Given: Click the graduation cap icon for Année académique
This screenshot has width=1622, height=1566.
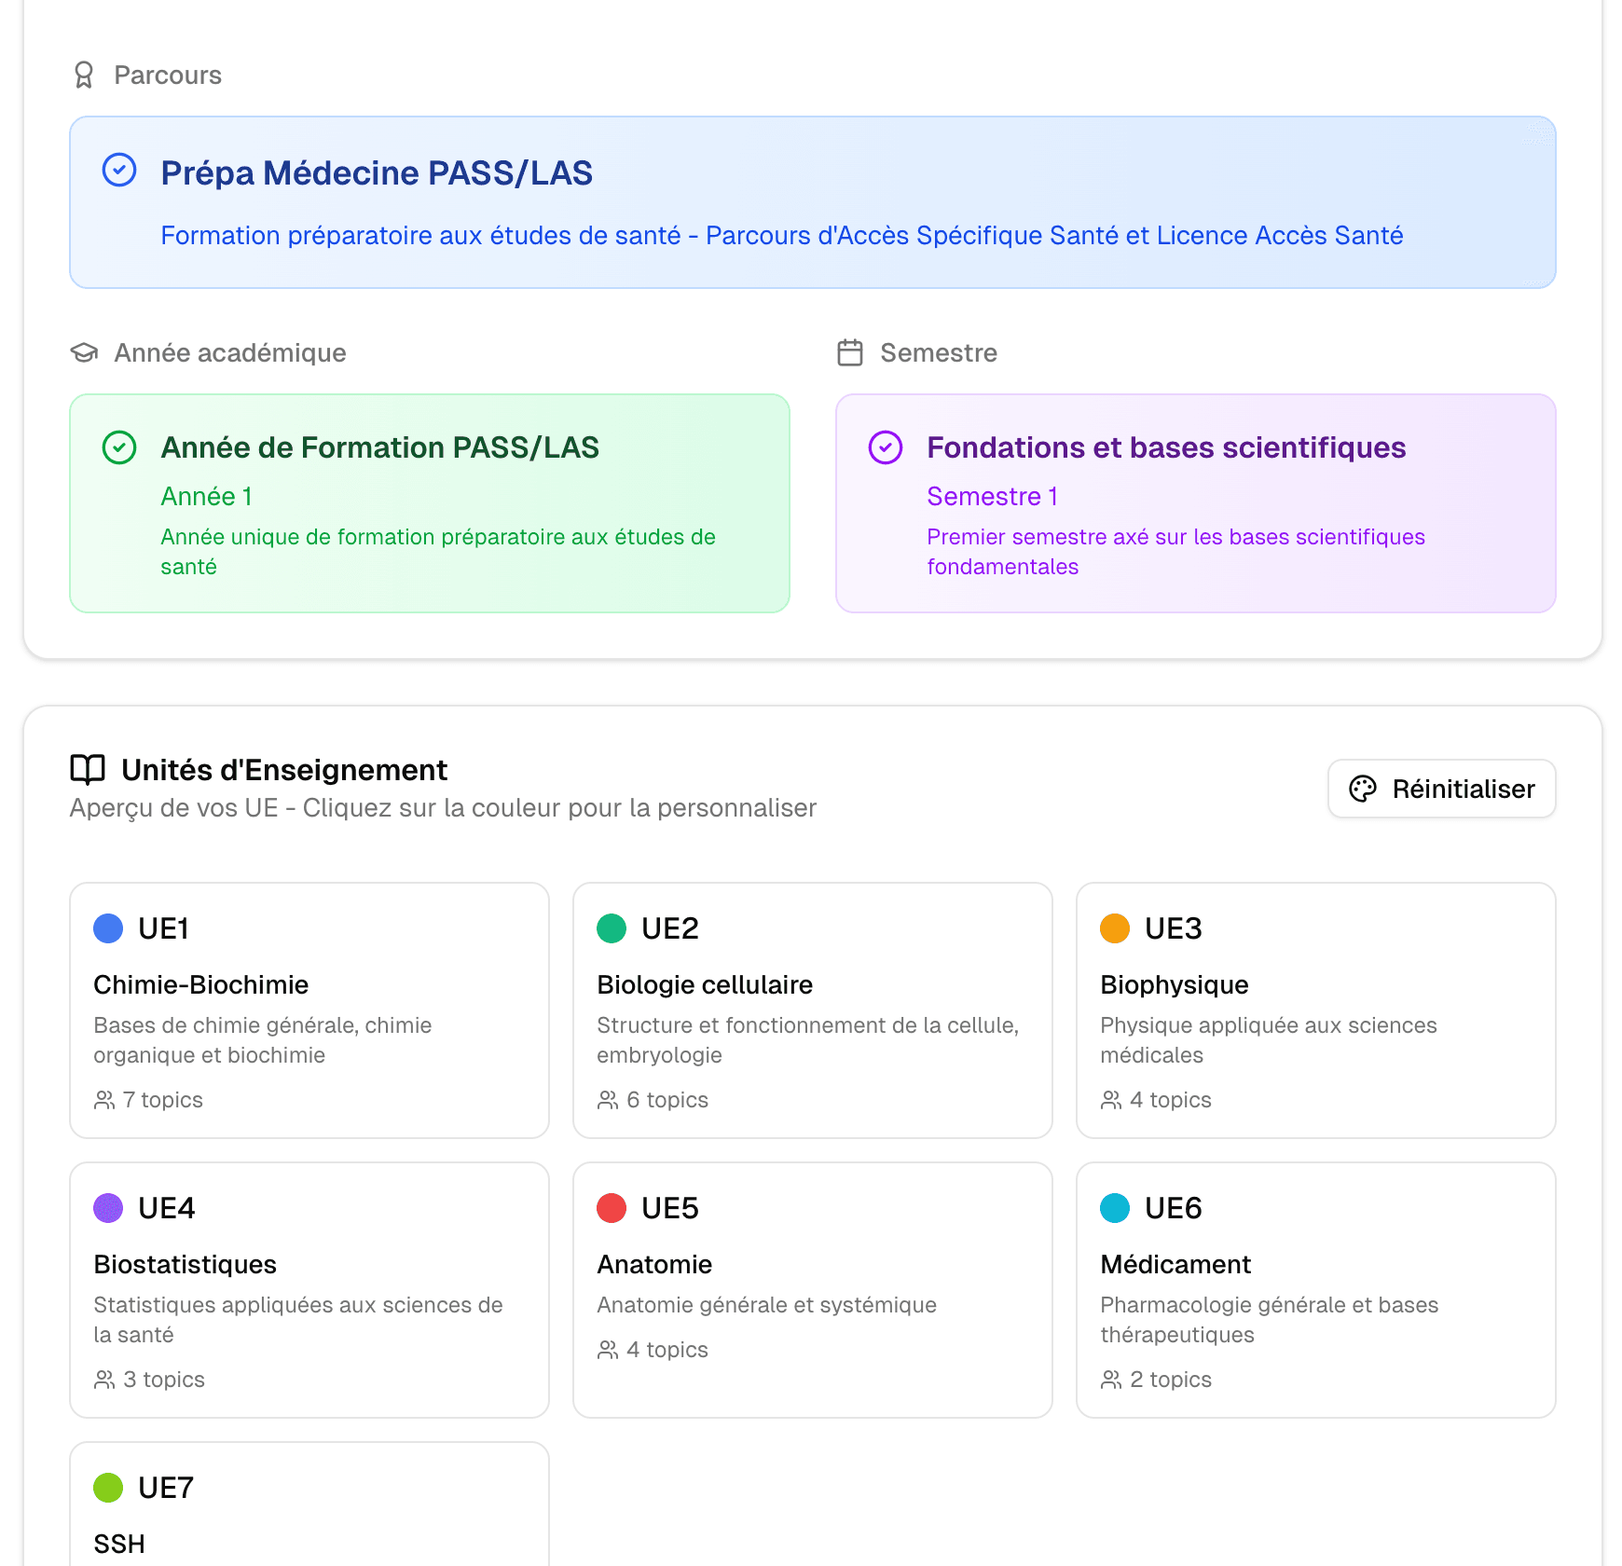Looking at the screenshot, I should click(84, 352).
